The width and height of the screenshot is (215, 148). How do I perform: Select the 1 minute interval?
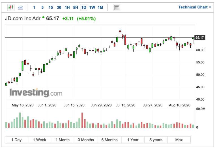coord(34,7)
